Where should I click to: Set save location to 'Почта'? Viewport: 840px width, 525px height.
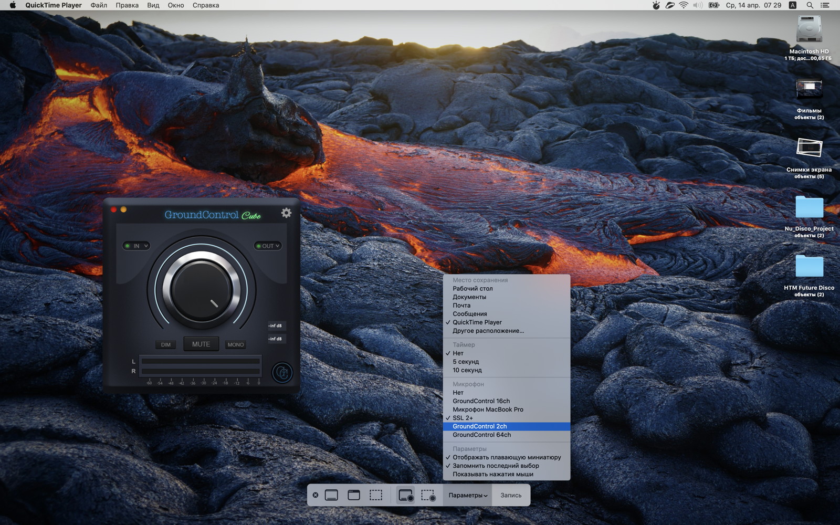tap(507, 306)
